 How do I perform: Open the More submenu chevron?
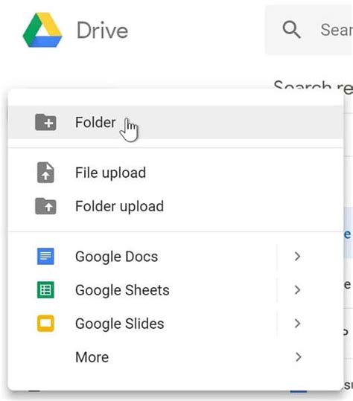[x=298, y=357]
